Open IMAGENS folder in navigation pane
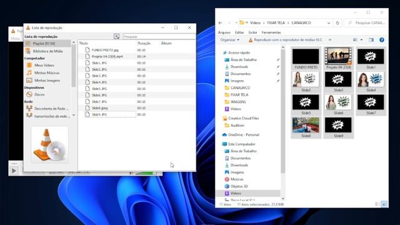The image size is (400, 225). [238, 102]
